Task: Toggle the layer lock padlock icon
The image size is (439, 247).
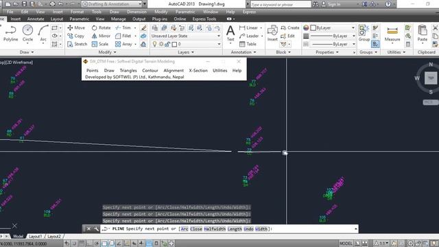Action: coord(167,44)
